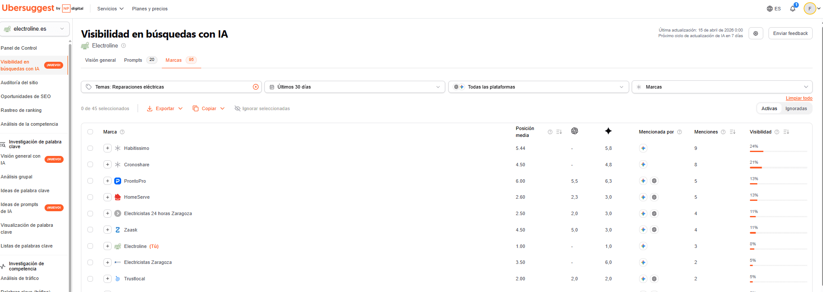This screenshot has width=823, height=292.
Task: Click Cronoshare 21% visibility bar
Action: coord(778,168)
